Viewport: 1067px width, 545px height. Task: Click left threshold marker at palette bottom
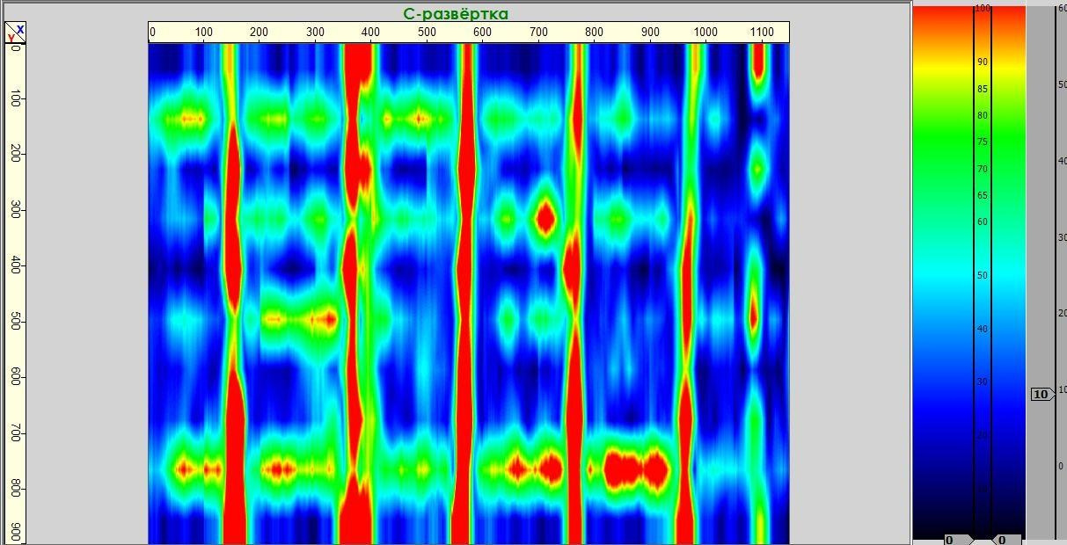coord(957,539)
